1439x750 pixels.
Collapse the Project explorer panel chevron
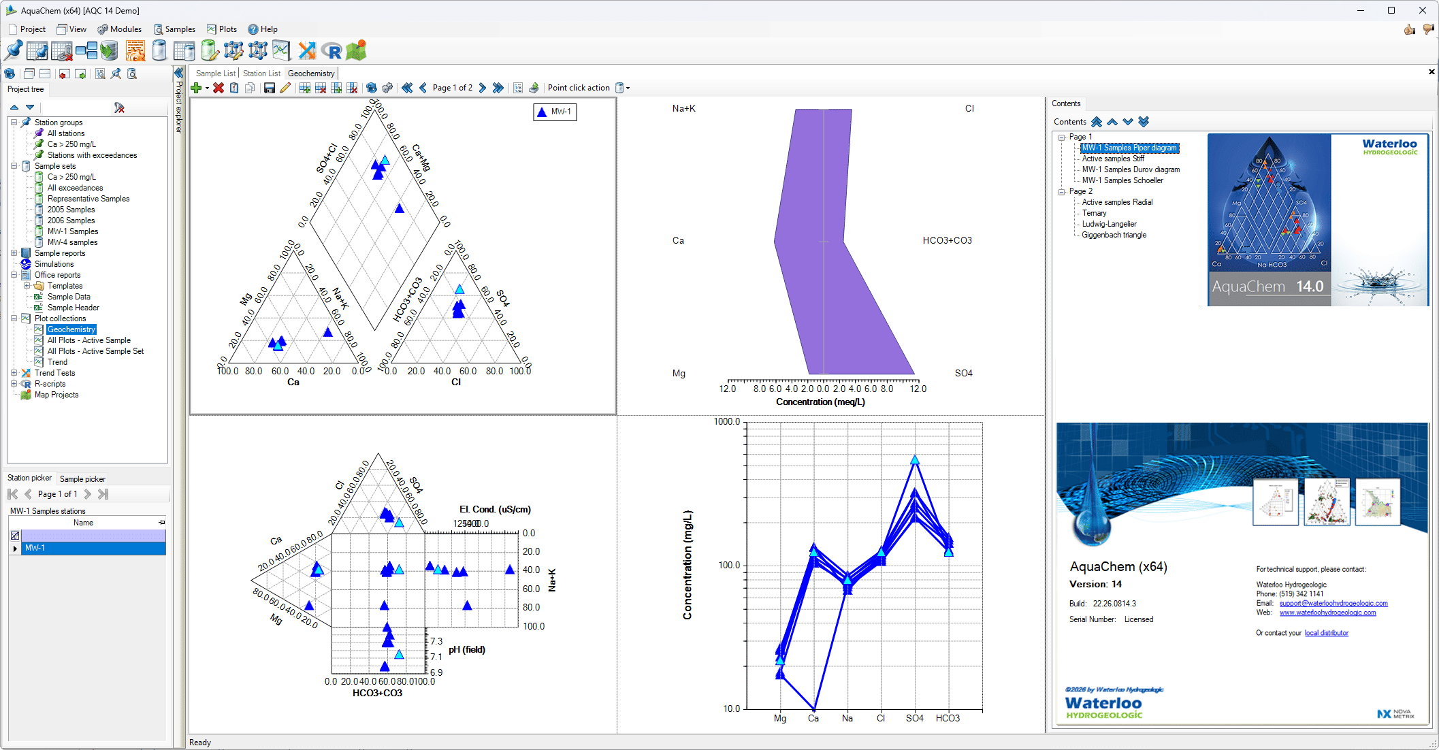pos(179,73)
